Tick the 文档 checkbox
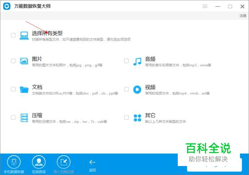Image resolution: width=249 pixels, height=175 pixels. pyautogui.click(x=13, y=89)
